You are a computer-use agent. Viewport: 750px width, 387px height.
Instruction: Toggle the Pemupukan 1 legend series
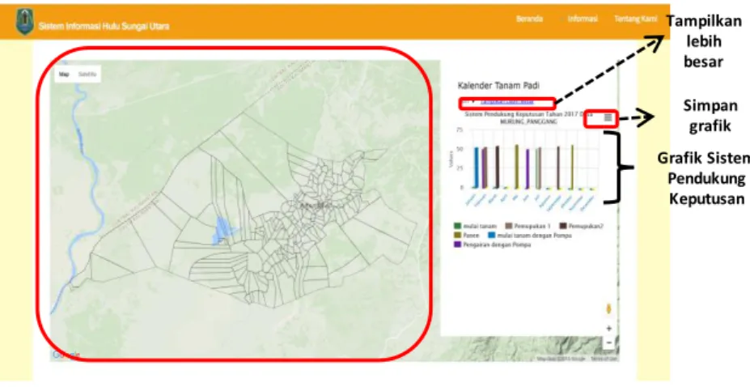(529, 226)
